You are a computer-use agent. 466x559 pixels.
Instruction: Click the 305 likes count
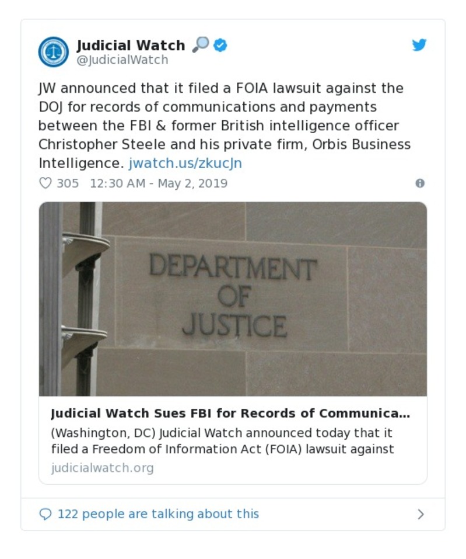(68, 183)
